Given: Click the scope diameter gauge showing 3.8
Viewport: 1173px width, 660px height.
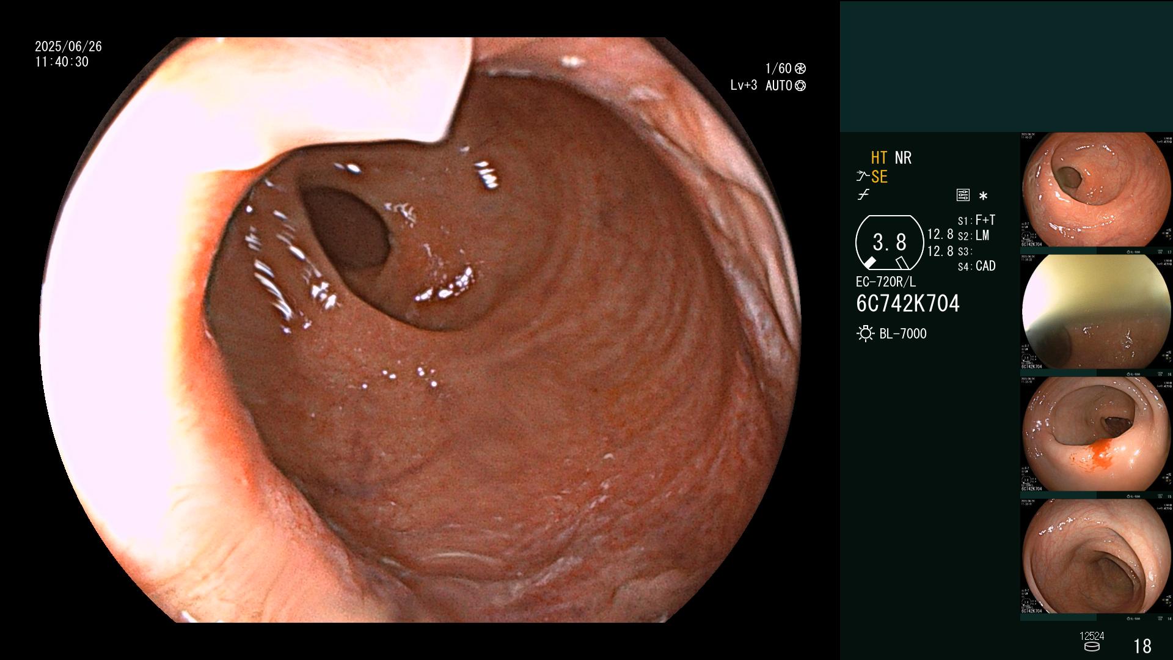Looking at the screenshot, I should click(890, 243).
